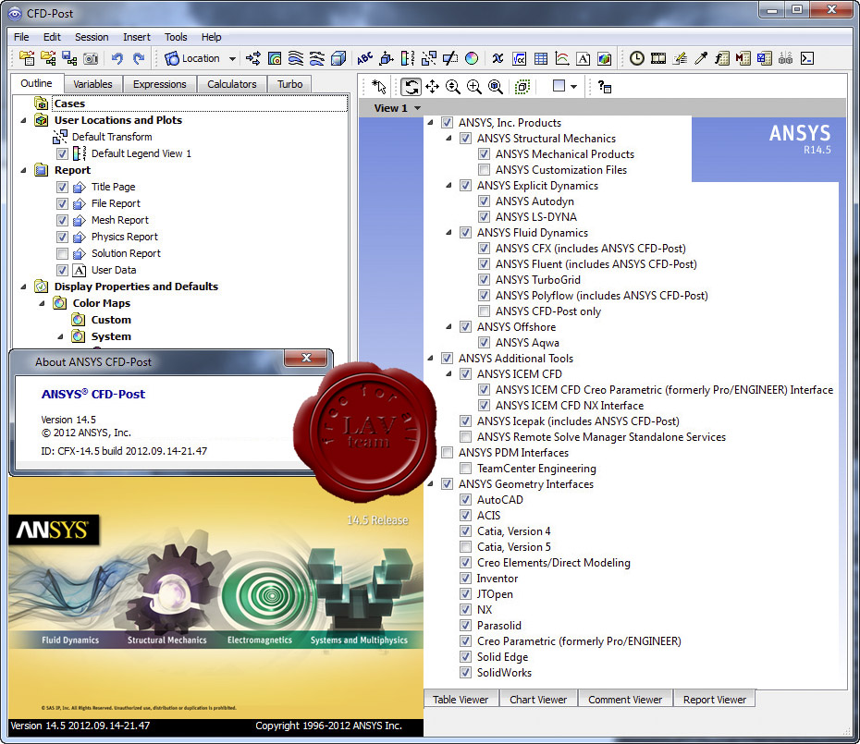Screen dimensions: 860x744
Task: Collapse the Color Maps tree node
Action: coord(42,303)
